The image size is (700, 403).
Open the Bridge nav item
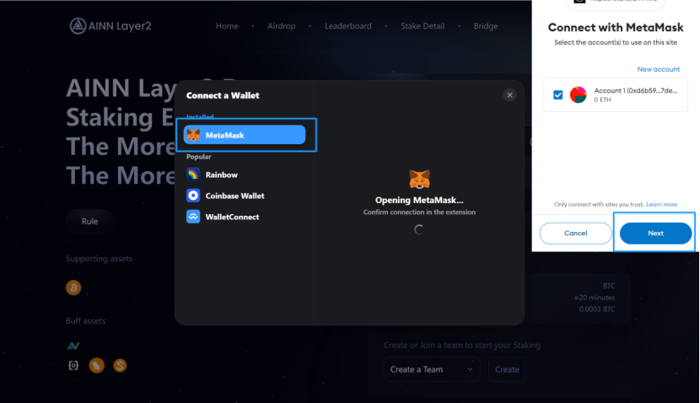(x=485, y=26)
